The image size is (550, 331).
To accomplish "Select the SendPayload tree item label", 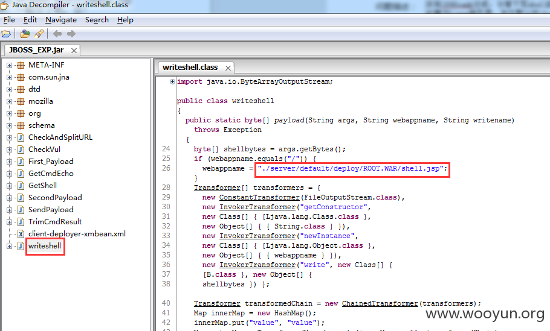I will point(51,210).
